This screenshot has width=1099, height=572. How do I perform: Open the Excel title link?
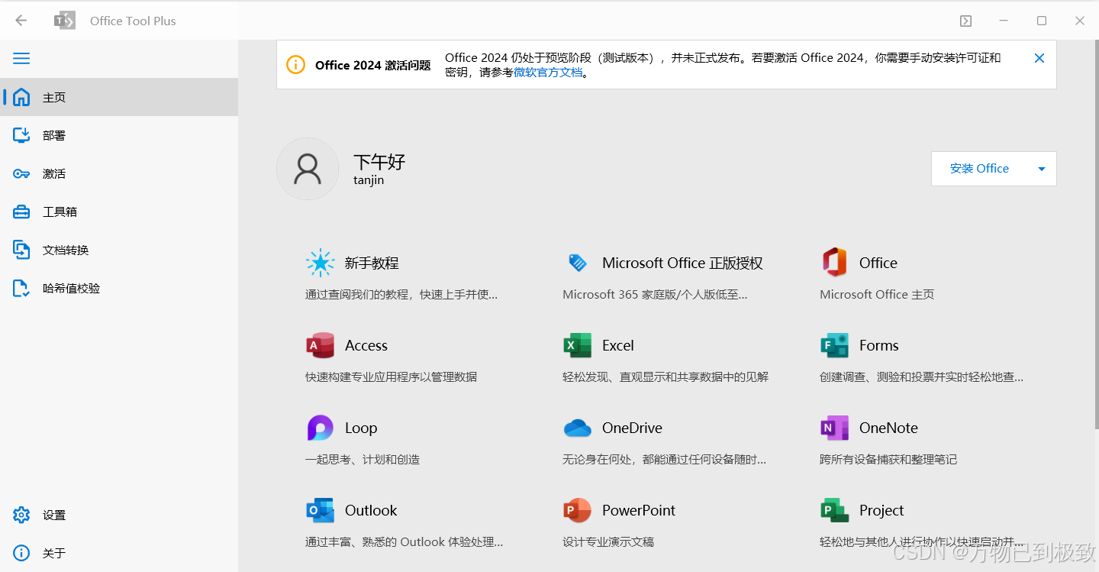pos(618,345)
